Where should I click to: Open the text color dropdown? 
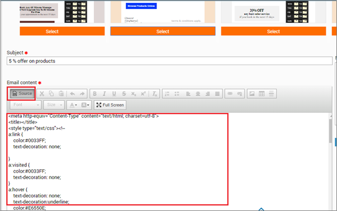pos(73,105)
